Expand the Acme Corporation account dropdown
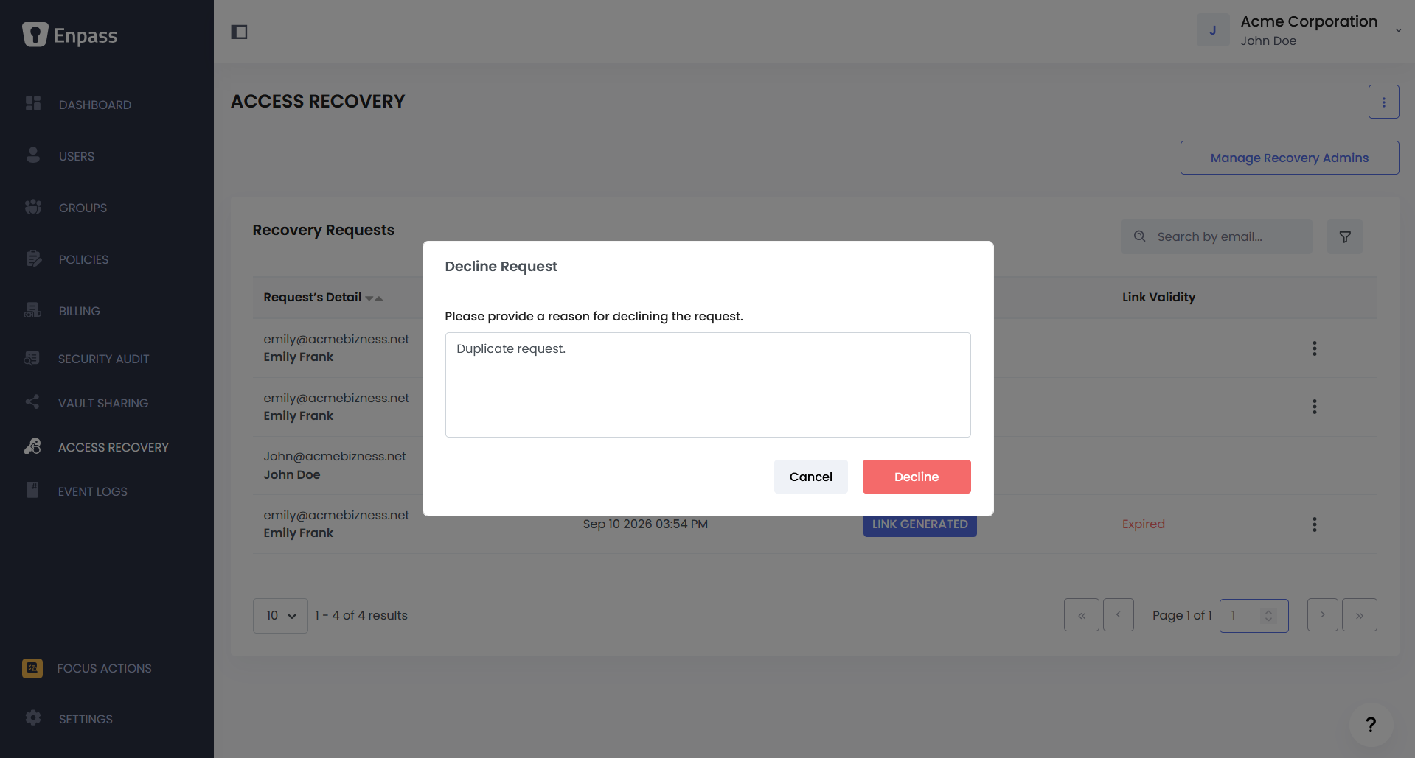 (x=1398, y=30)
